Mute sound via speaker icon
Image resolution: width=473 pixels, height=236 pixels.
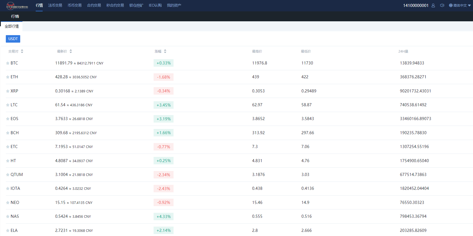point(442,6)
